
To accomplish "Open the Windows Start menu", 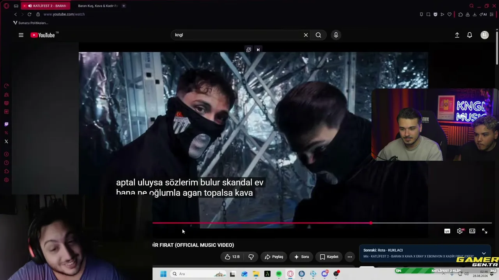I will (163, 274).
